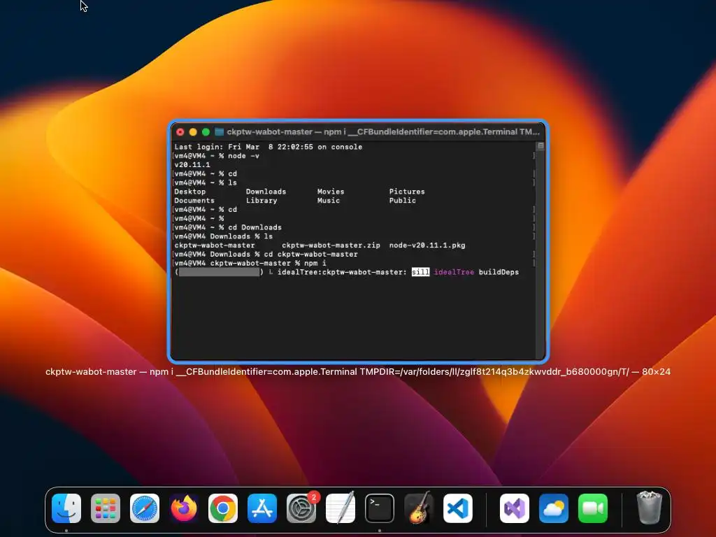Image resolution: width=716 pixels, height=537 pixels.
Task: Launch the blue Visual Studio Code icon
Action: click(x=458, y=508)
